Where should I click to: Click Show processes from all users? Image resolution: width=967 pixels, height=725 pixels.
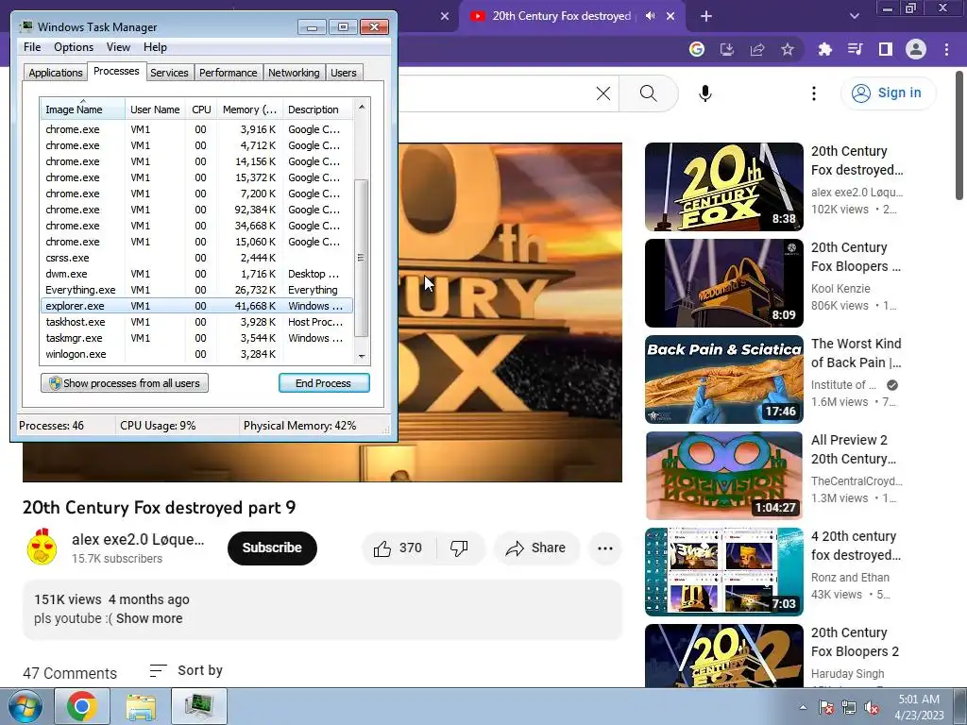[x=125, y=383]
